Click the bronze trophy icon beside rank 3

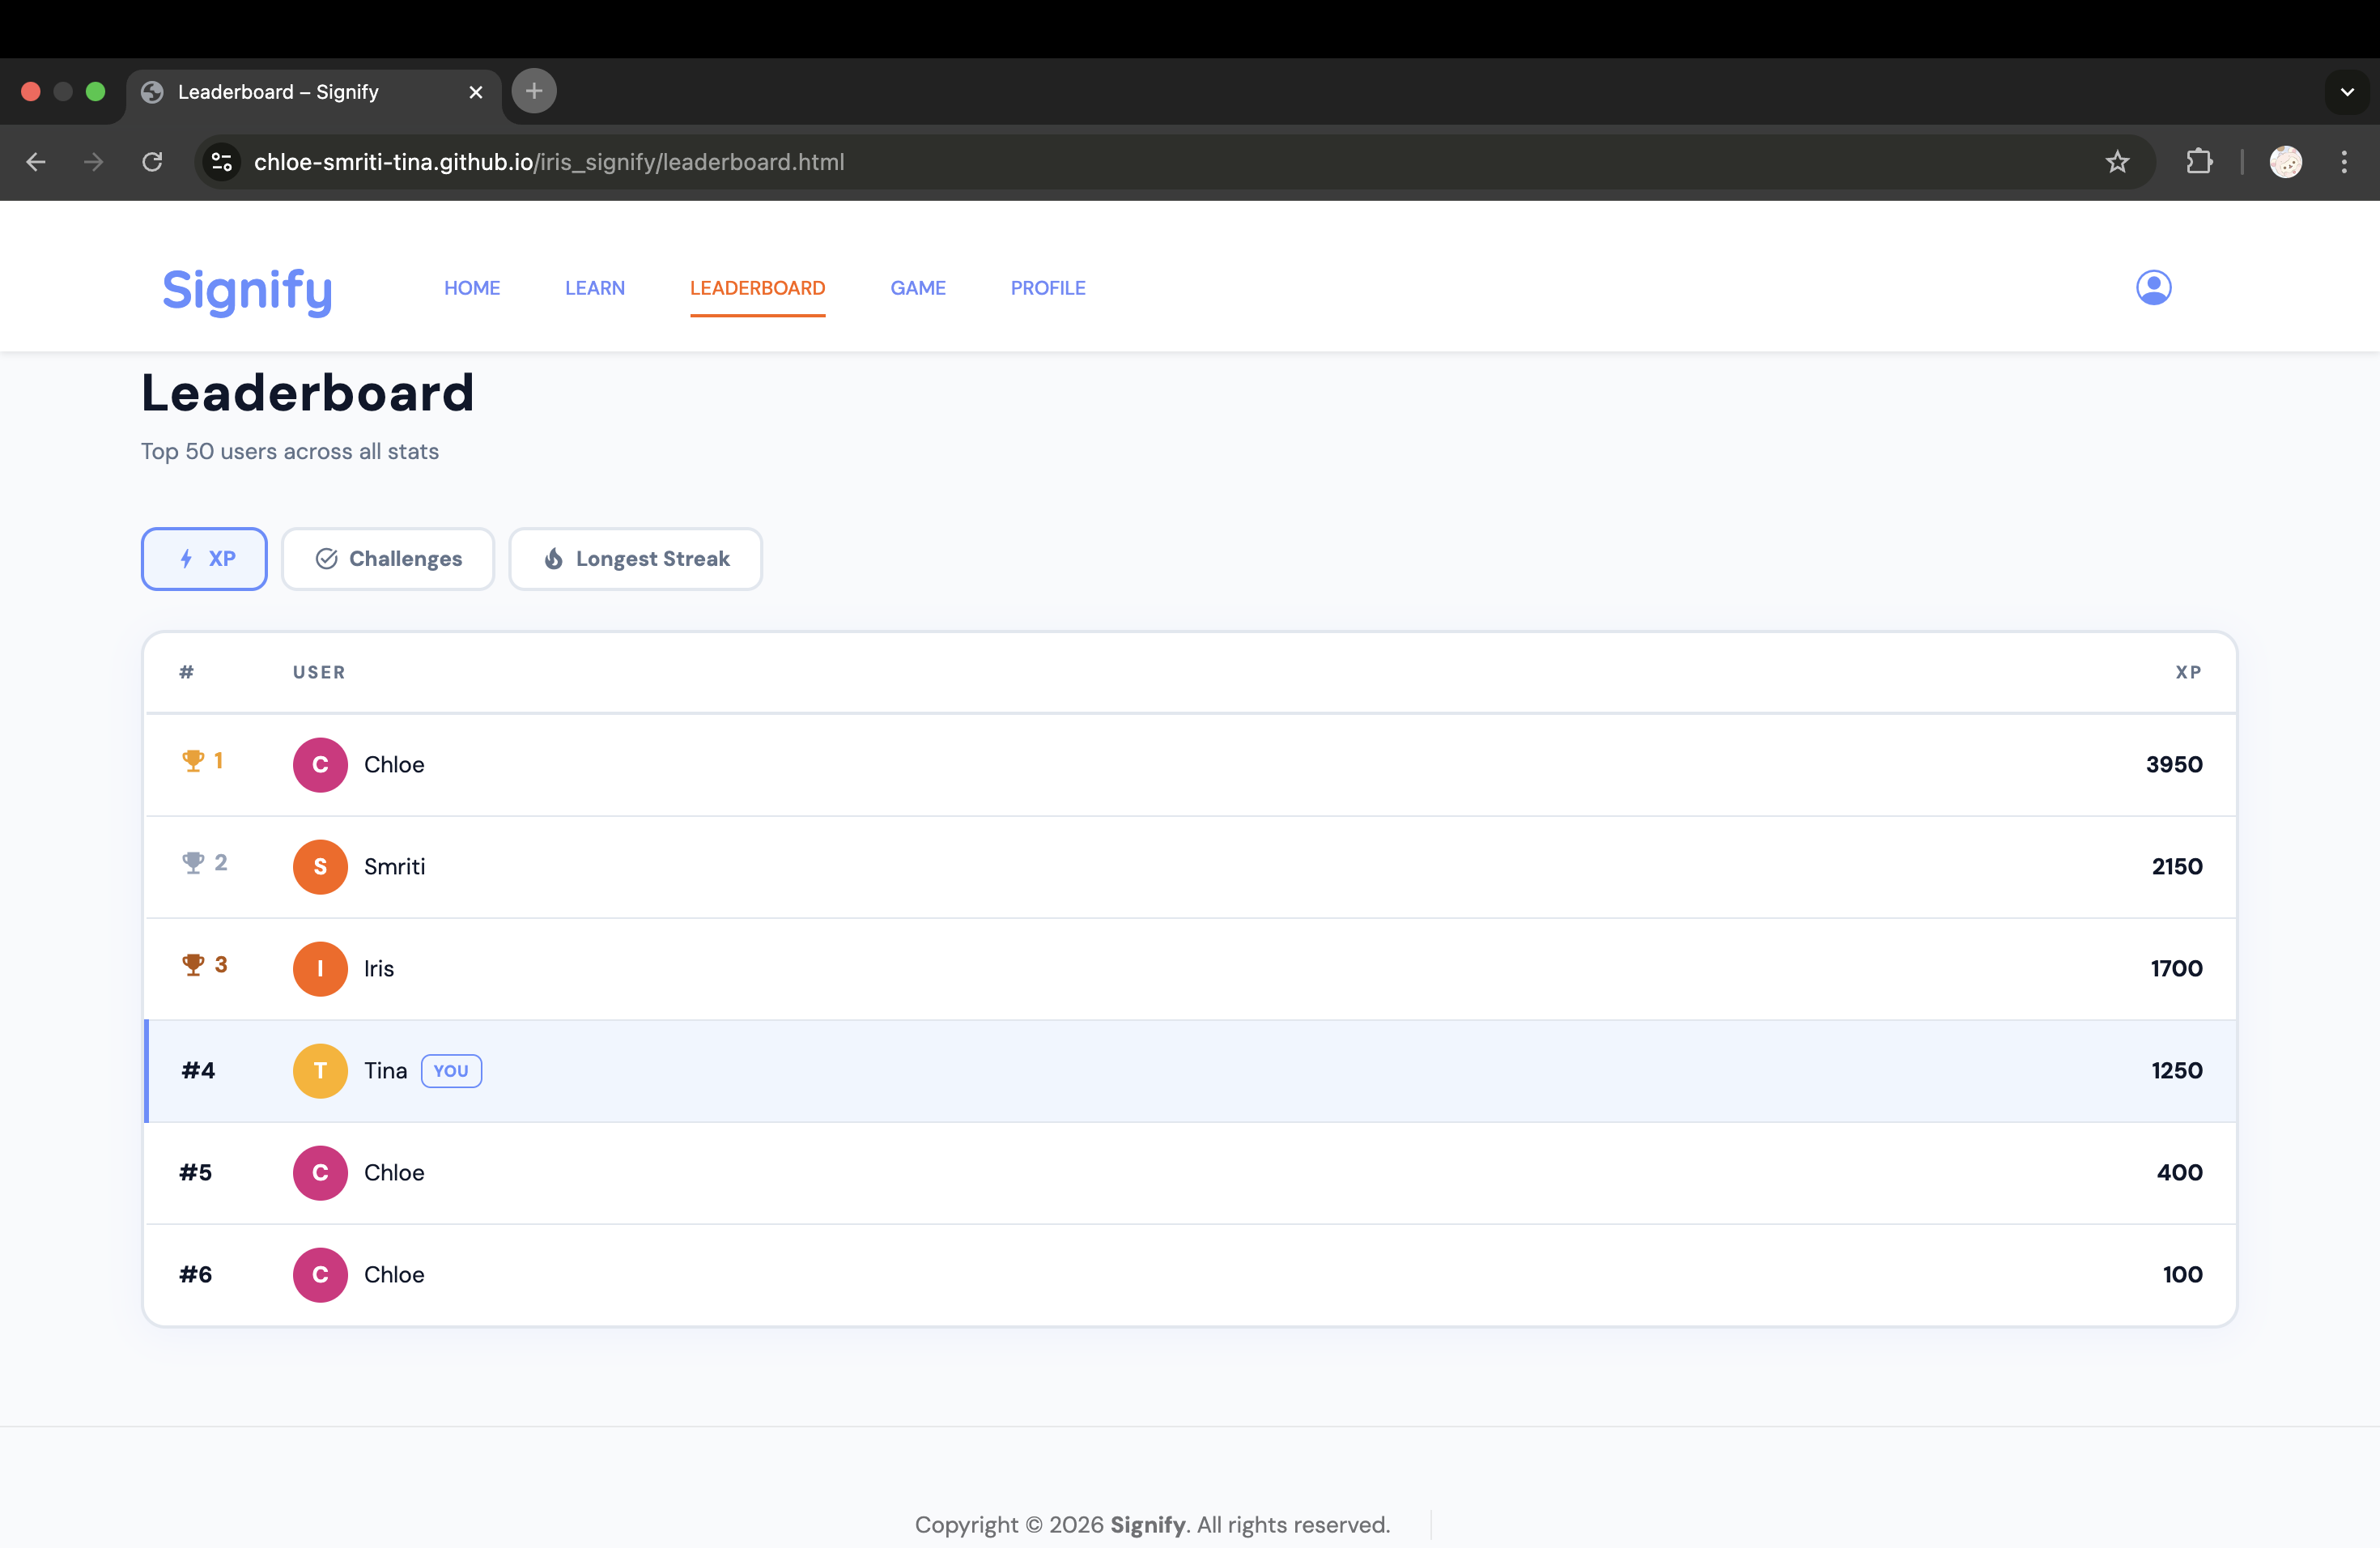pyautogui.click(x=193, y=965)
